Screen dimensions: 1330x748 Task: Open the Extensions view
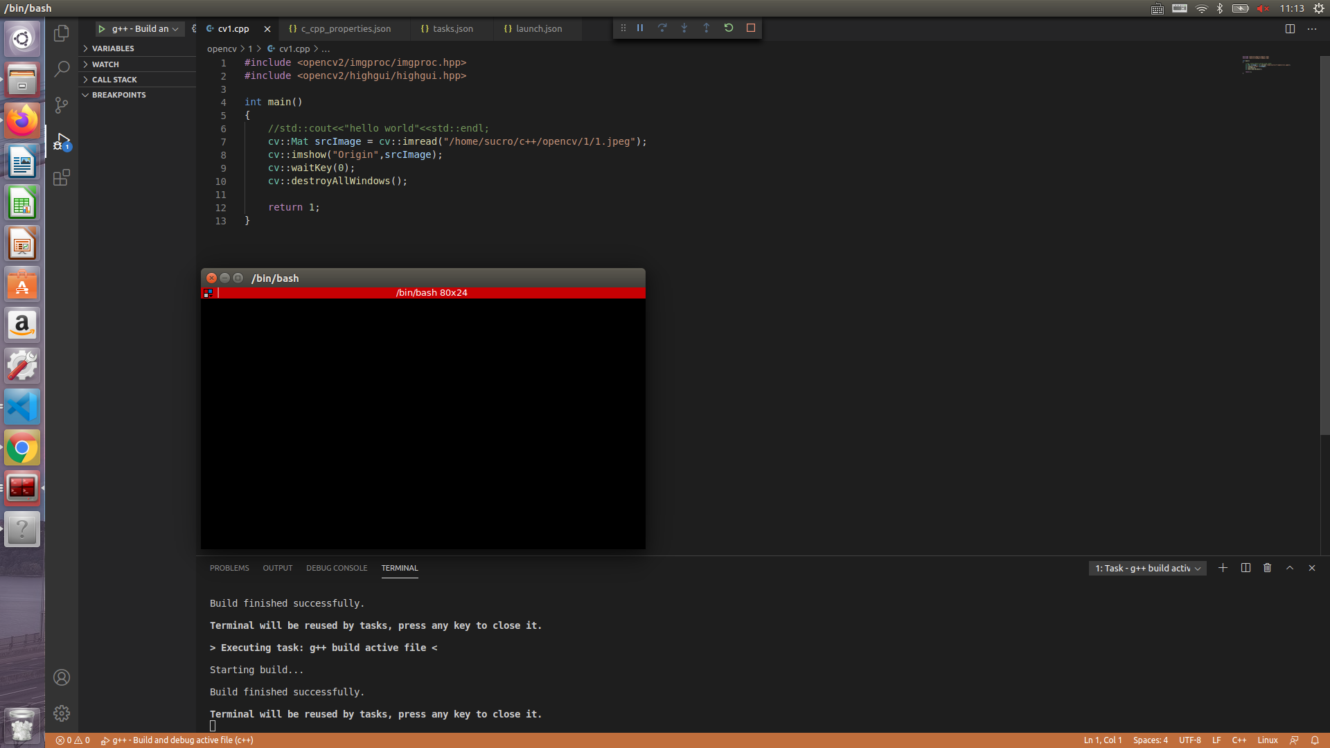click(x=62, y=178)
